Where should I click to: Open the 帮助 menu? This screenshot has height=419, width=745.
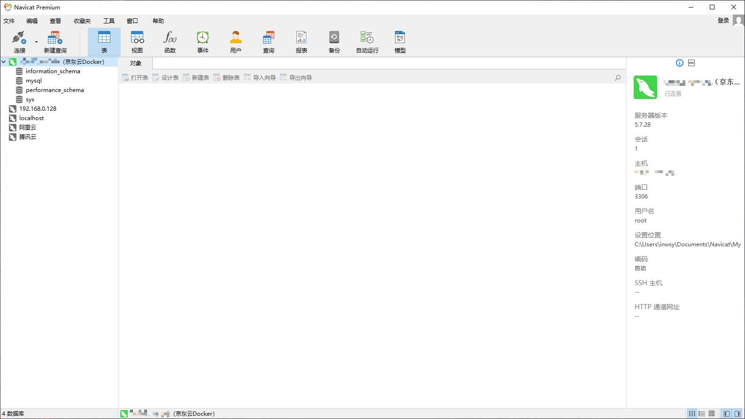pos(158,21)
